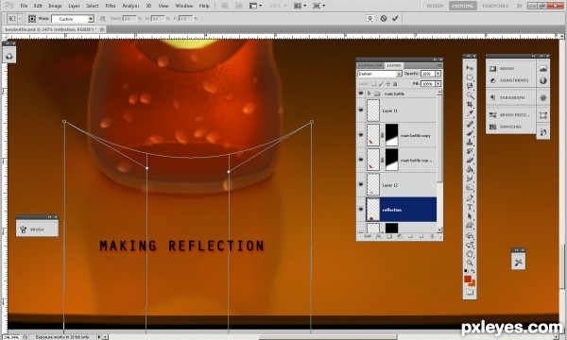This screenshot has height=340, width=567.
Task: Select the History Brush tool
Action: click(x=470, y=151)
